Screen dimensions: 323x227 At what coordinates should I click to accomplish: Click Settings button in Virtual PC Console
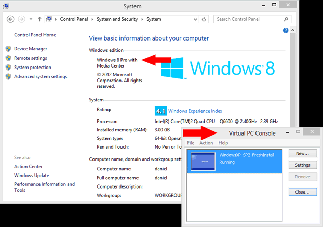[303, 165]
